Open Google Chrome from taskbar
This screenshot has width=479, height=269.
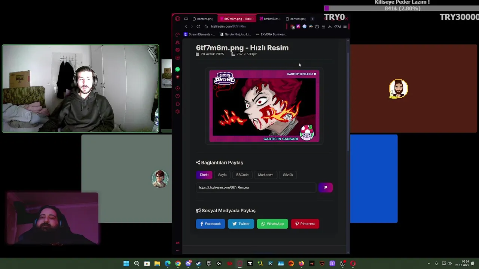(x=178, y=263)
